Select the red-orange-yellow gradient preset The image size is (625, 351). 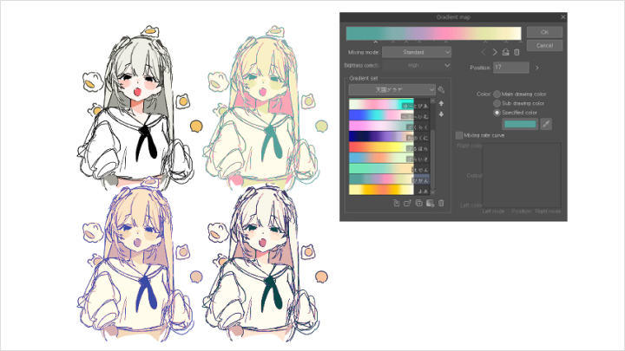(x=389, y=147)
